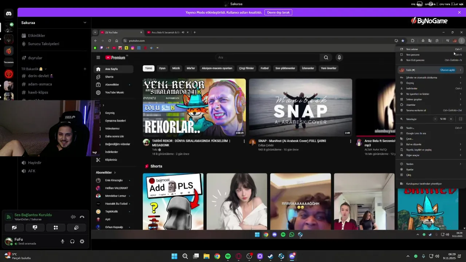The image size is (466, 262).
Task: Open İndirilenler from the Chrome menu
Action: pos(431,88)
